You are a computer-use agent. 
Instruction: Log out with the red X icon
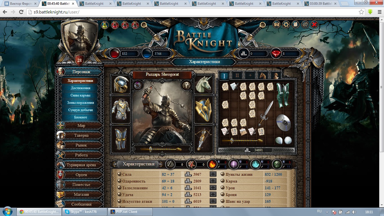(314, 24)
